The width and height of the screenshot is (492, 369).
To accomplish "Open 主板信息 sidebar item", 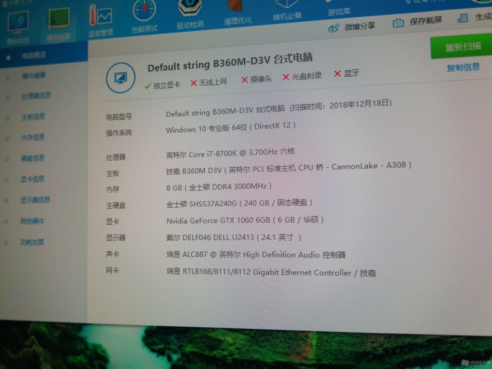I will tap(33, 117).
